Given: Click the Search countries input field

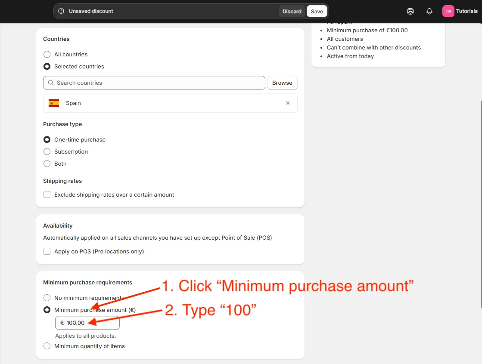Looking at the screenshot, I should [129, 83].
